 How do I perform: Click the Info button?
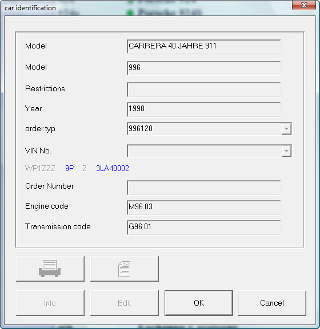click(50, 303)
